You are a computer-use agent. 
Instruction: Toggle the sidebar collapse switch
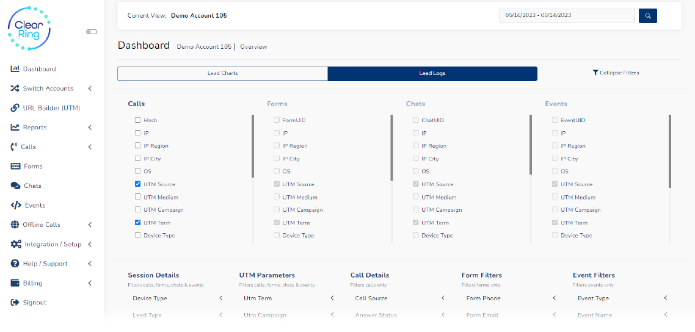click(x=92, y=32)
